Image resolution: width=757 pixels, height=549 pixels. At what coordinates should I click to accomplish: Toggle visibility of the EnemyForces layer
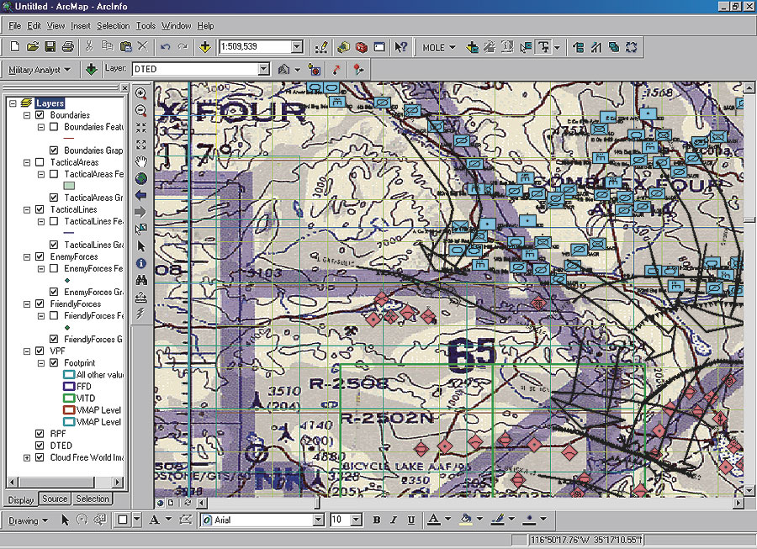click(39, 257)
